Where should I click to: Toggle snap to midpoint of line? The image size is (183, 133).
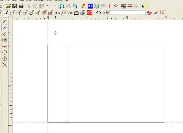tap(5, 46)
